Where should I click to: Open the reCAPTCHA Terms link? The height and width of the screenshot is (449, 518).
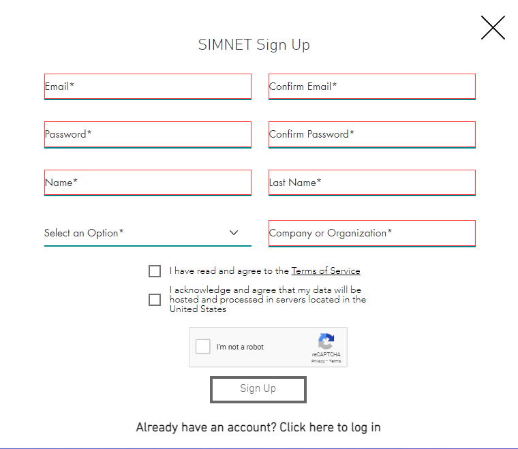click(335, 361)
